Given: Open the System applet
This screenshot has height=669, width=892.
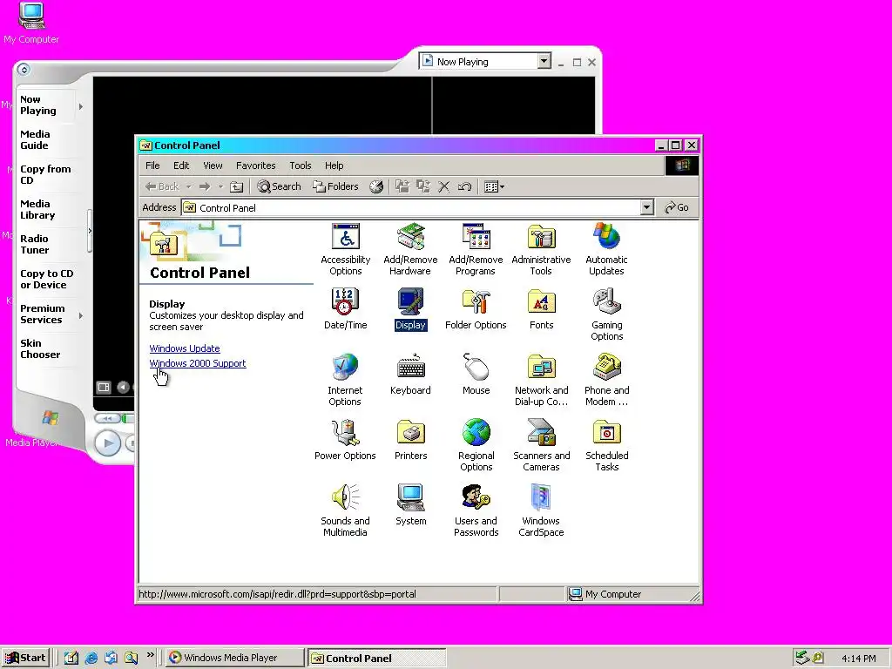Looking at the screenshot, I should tap(410, 505).
